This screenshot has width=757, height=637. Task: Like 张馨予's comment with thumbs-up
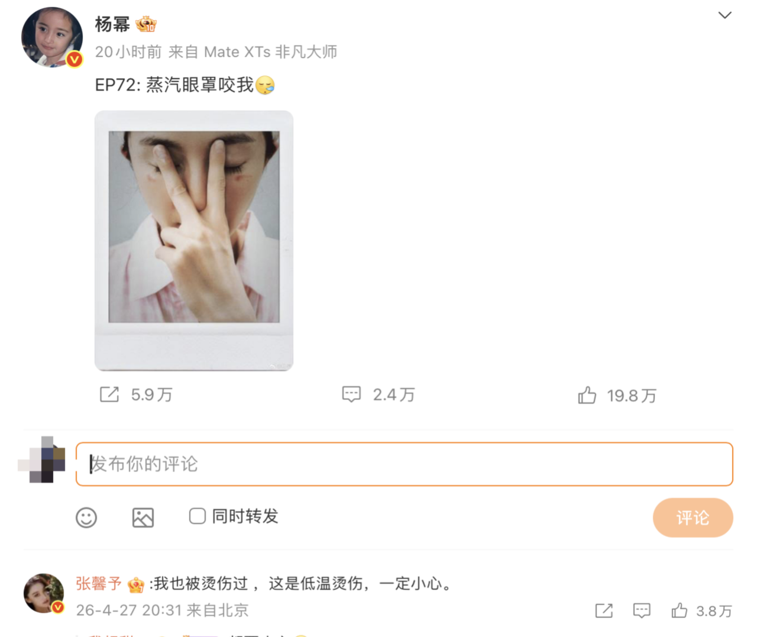pos(680,610)
